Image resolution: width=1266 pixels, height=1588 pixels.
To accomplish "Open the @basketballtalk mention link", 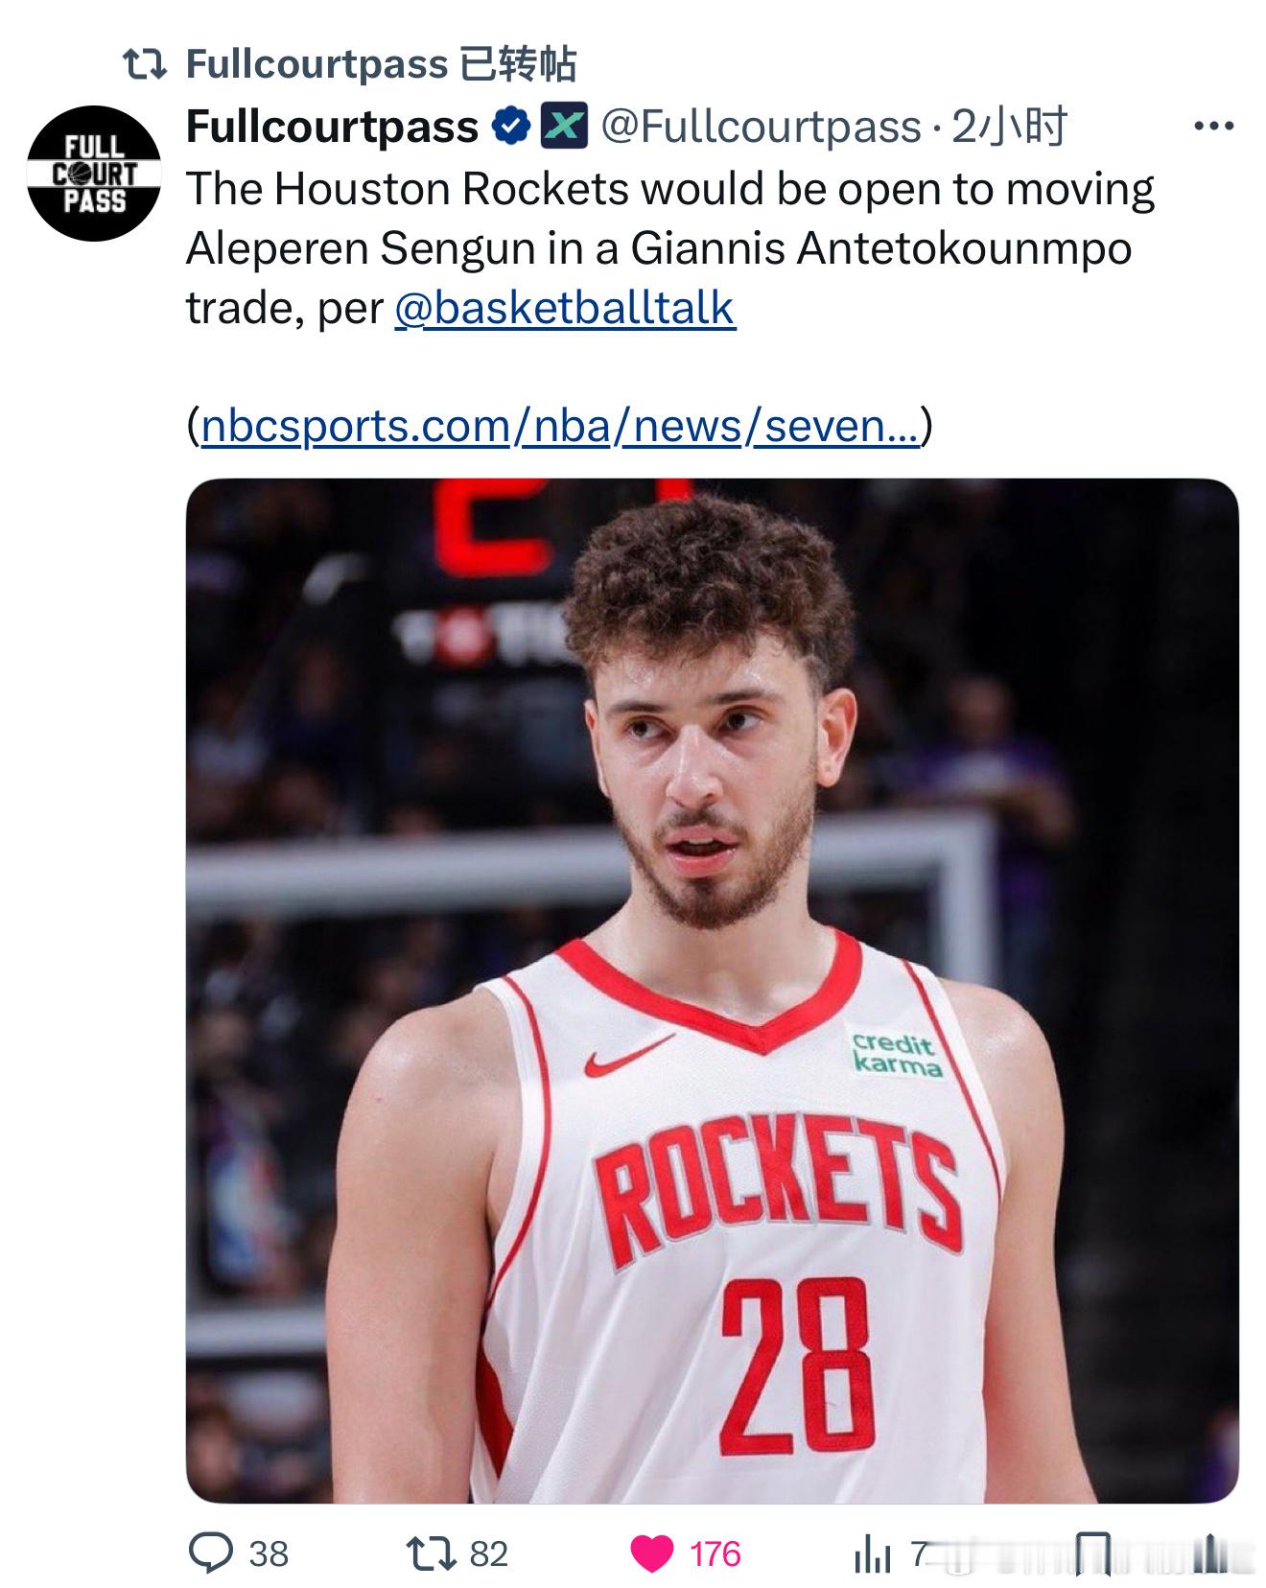I will [565, 308].
